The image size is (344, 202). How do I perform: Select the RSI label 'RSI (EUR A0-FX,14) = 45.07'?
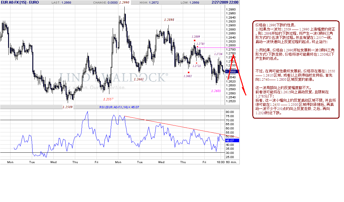(119, 107)
